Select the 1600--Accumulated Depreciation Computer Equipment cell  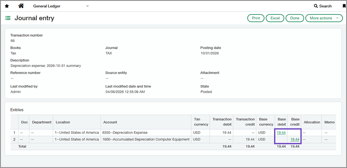click(146, 139)
